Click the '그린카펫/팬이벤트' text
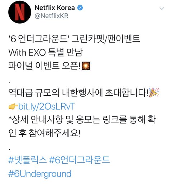The width and height of the screenshot is (172, 187). point(106,39)
